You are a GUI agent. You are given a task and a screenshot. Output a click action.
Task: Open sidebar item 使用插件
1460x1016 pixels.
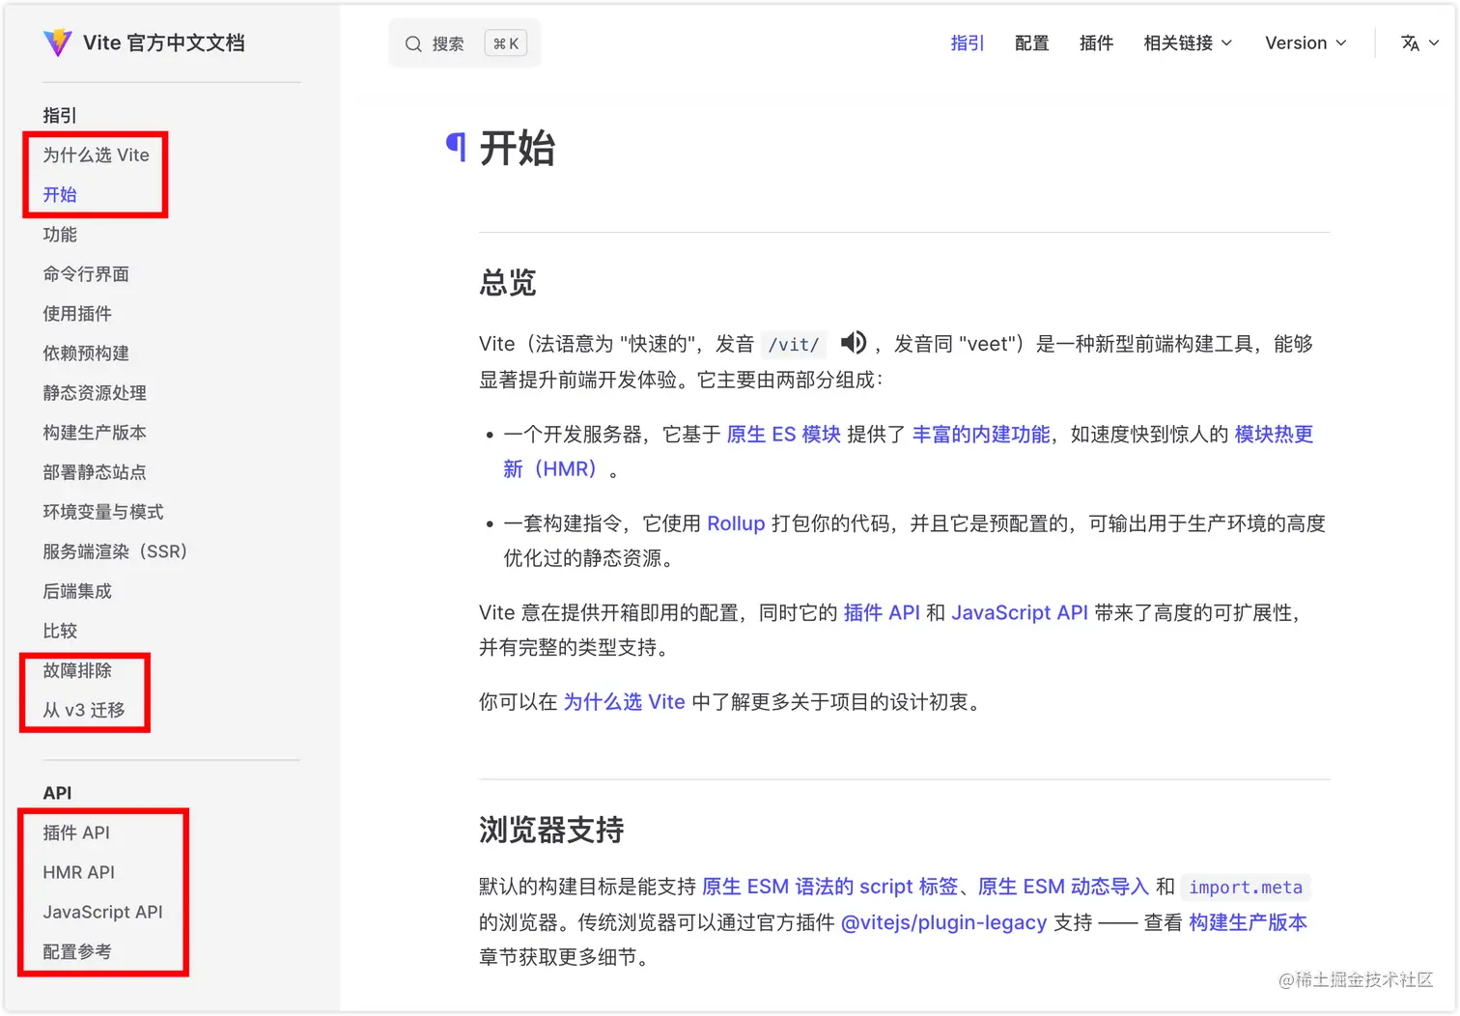click(x=77, y=313)
